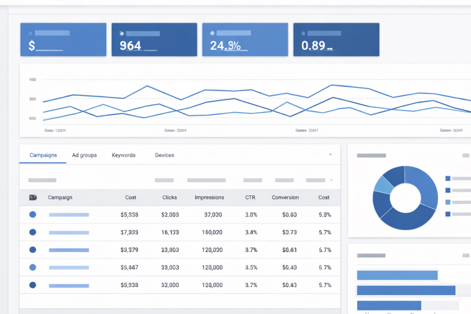Open the Keywords tab
This screenshot has width=471, height=314.
pyautogui.click(x=124, y=155)
